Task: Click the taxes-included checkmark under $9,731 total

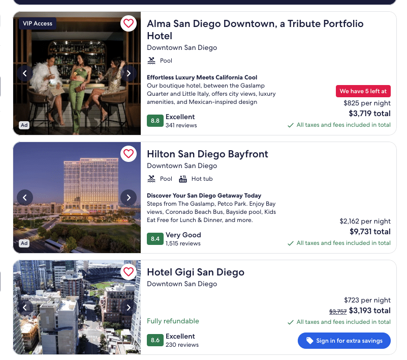Action: pos(291,243)
